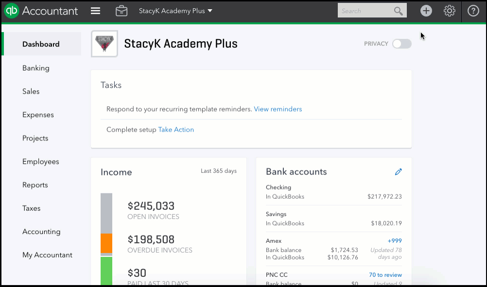The image size is (487, 287).
Task: Open the Help question mark
Action: coord(473,11)
